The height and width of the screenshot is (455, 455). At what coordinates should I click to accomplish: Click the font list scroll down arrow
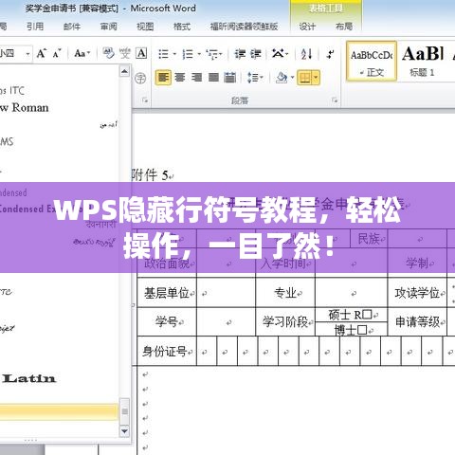click(x=124, y=430)
